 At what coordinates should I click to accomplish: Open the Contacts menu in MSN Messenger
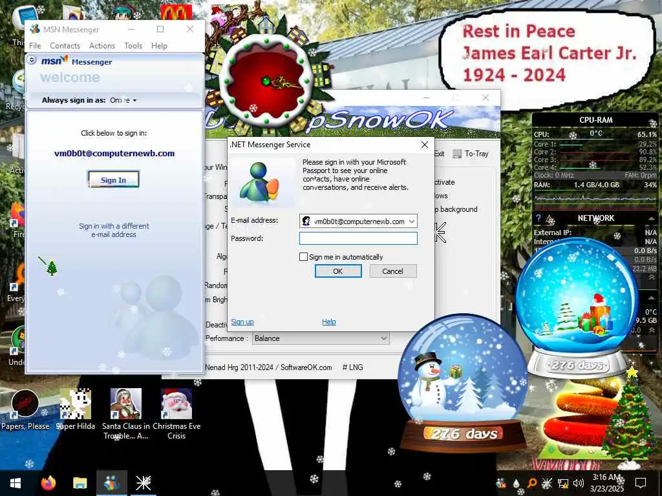[65, 46]
